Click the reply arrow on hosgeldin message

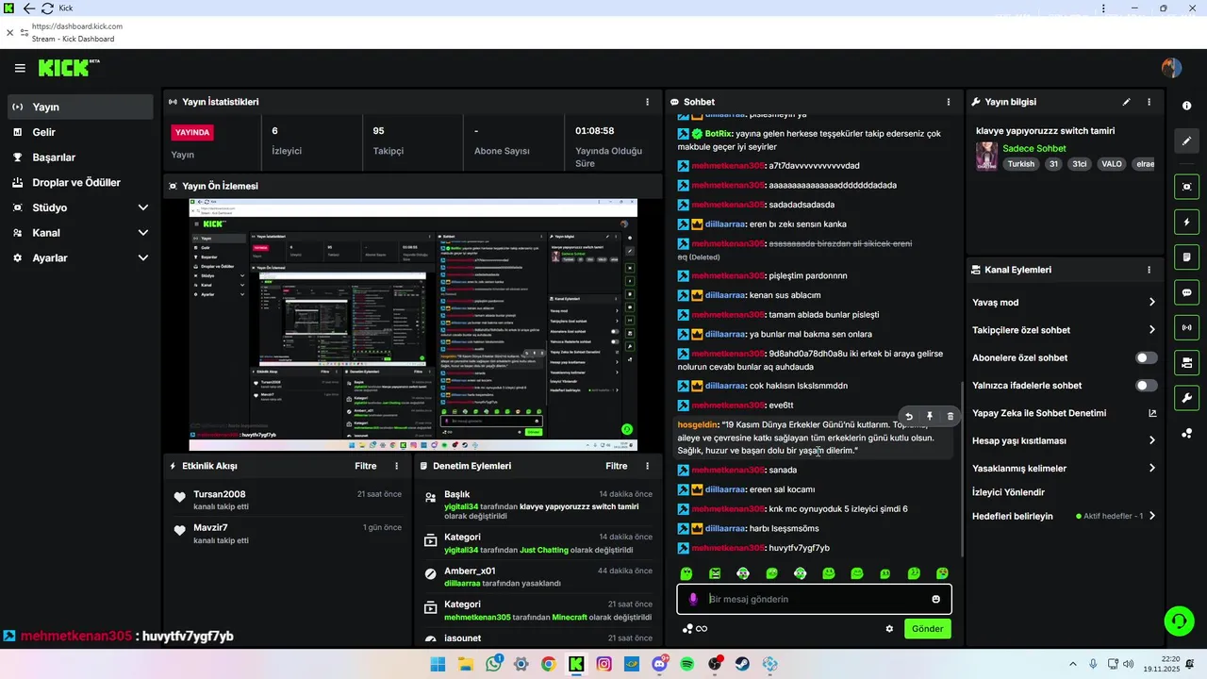click(x=909, y=416)
